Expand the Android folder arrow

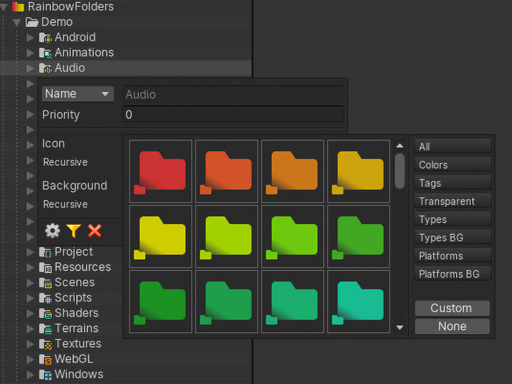click(x=30, y=38)
